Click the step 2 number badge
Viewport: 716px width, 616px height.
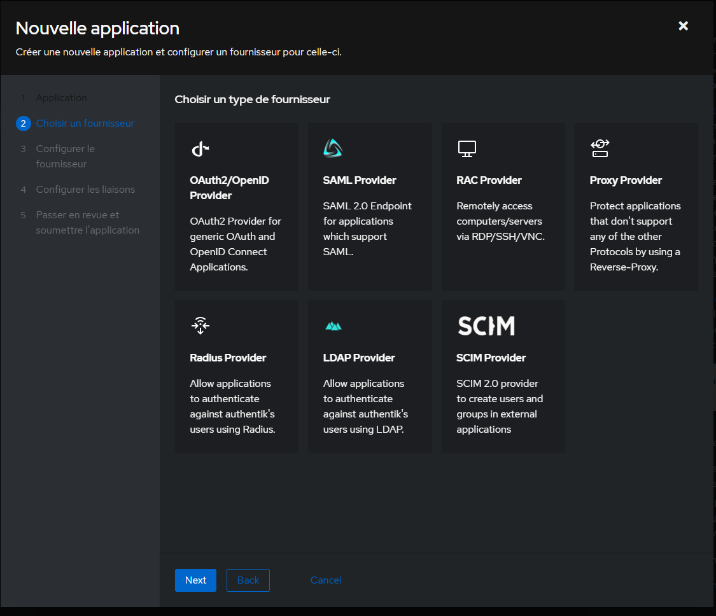(24, 123)
